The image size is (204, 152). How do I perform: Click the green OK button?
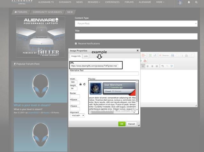point(122,124)
